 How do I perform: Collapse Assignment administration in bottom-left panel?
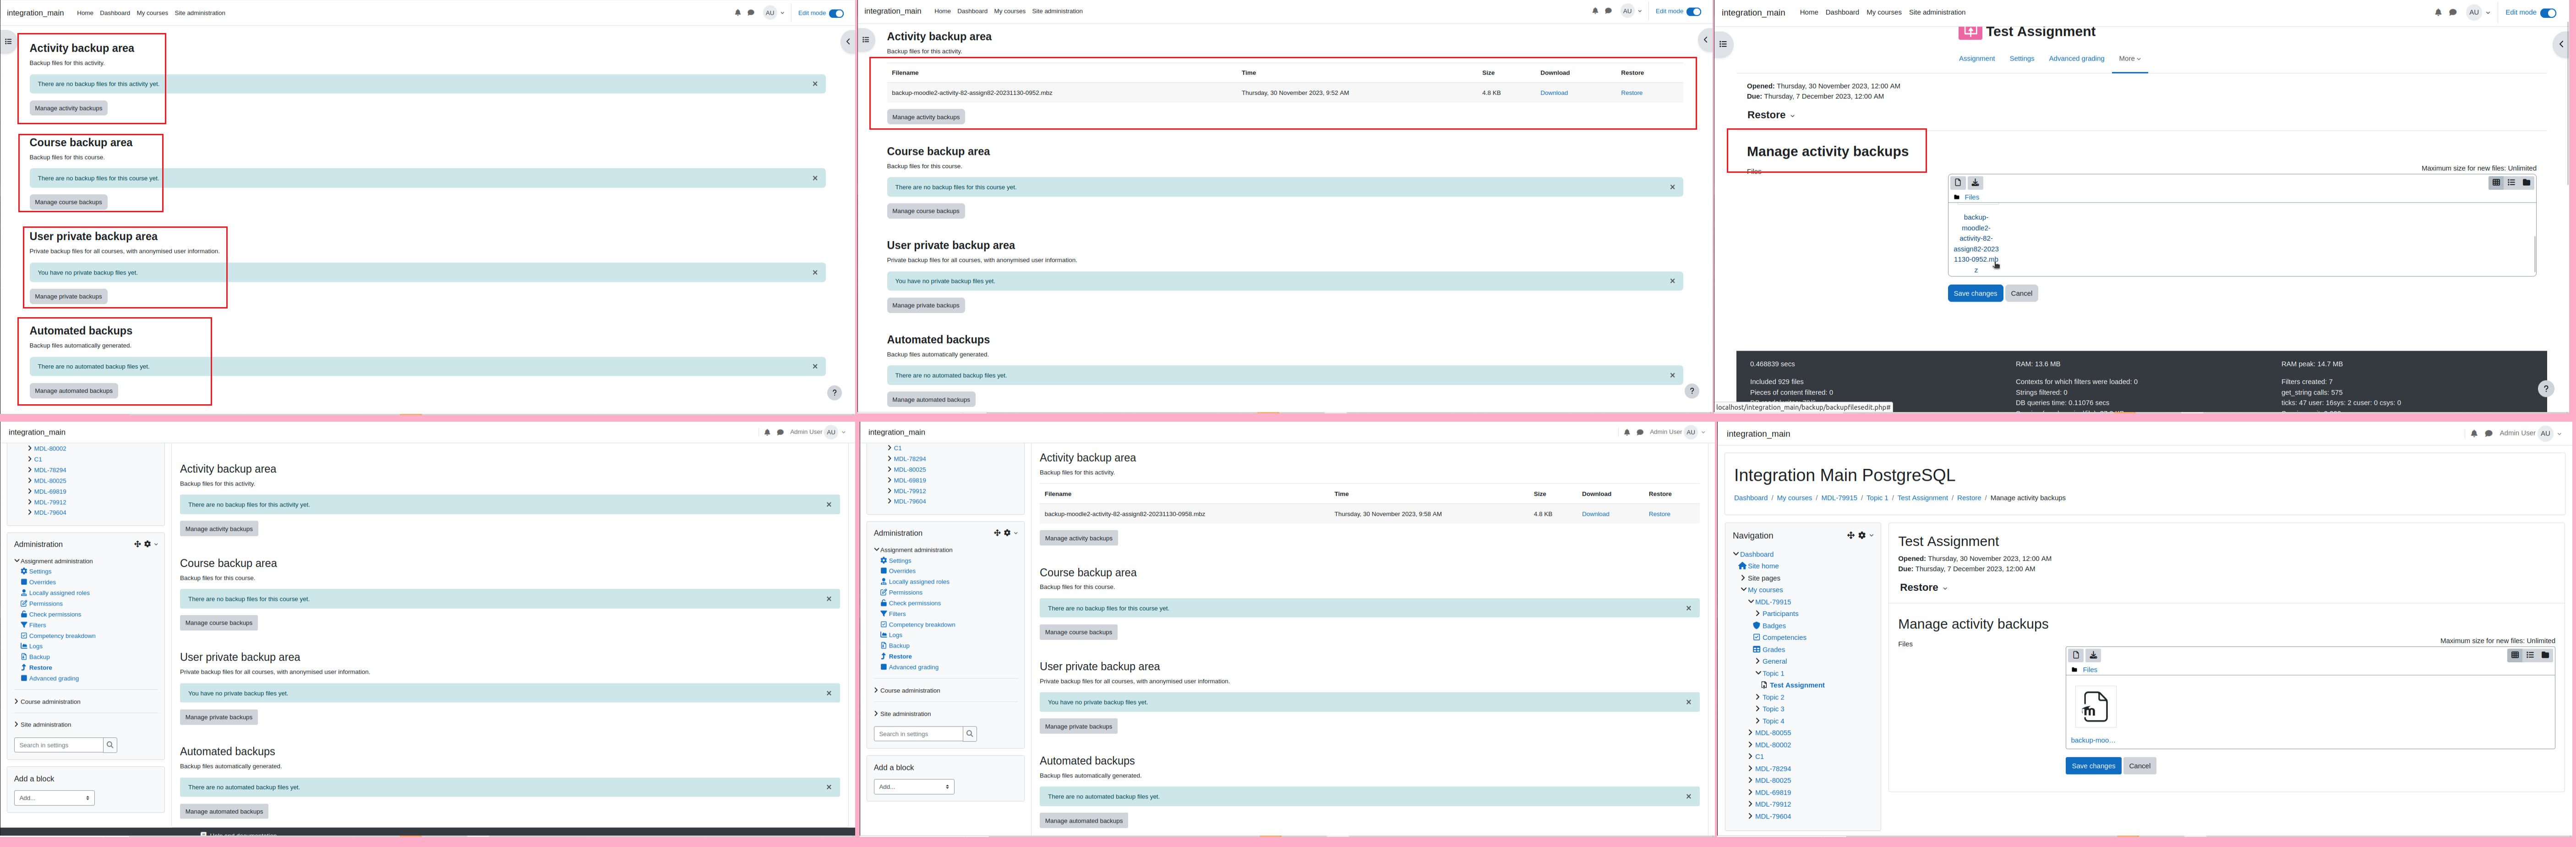pos(17,561)
